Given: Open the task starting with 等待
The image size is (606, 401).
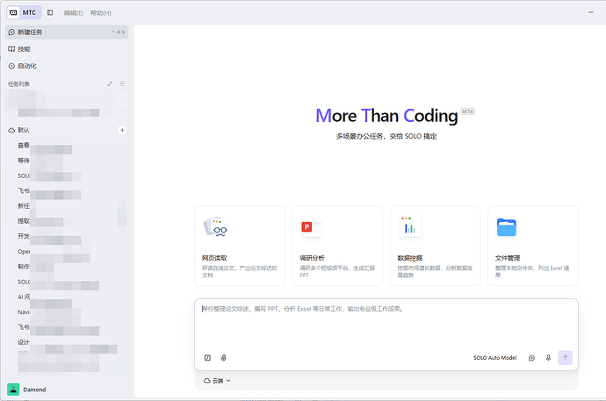Looking at the screenshot, I should (67, 161).
